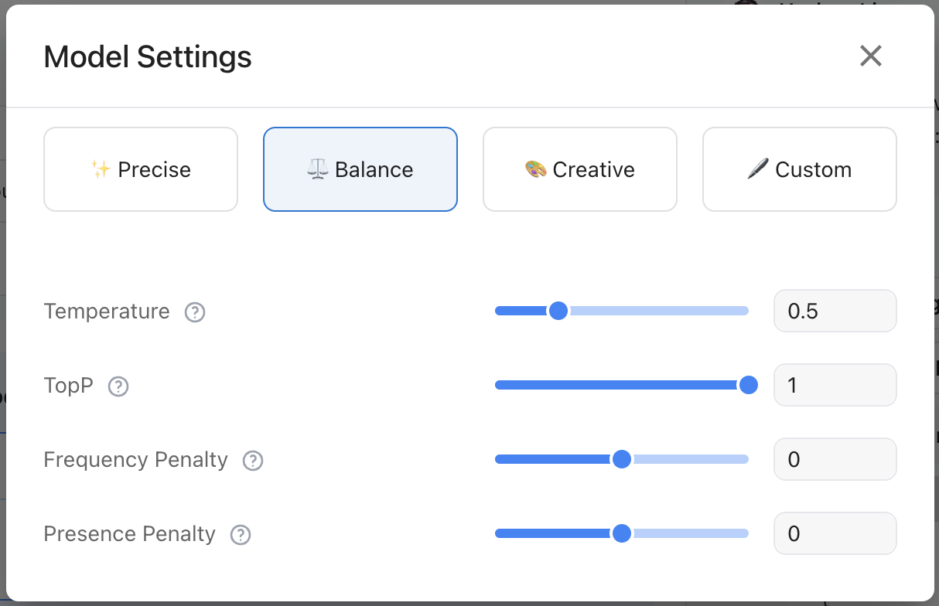Click the Frequency Penalty slider handle
This screenshot has height=606, width=939.
(621, 459)
